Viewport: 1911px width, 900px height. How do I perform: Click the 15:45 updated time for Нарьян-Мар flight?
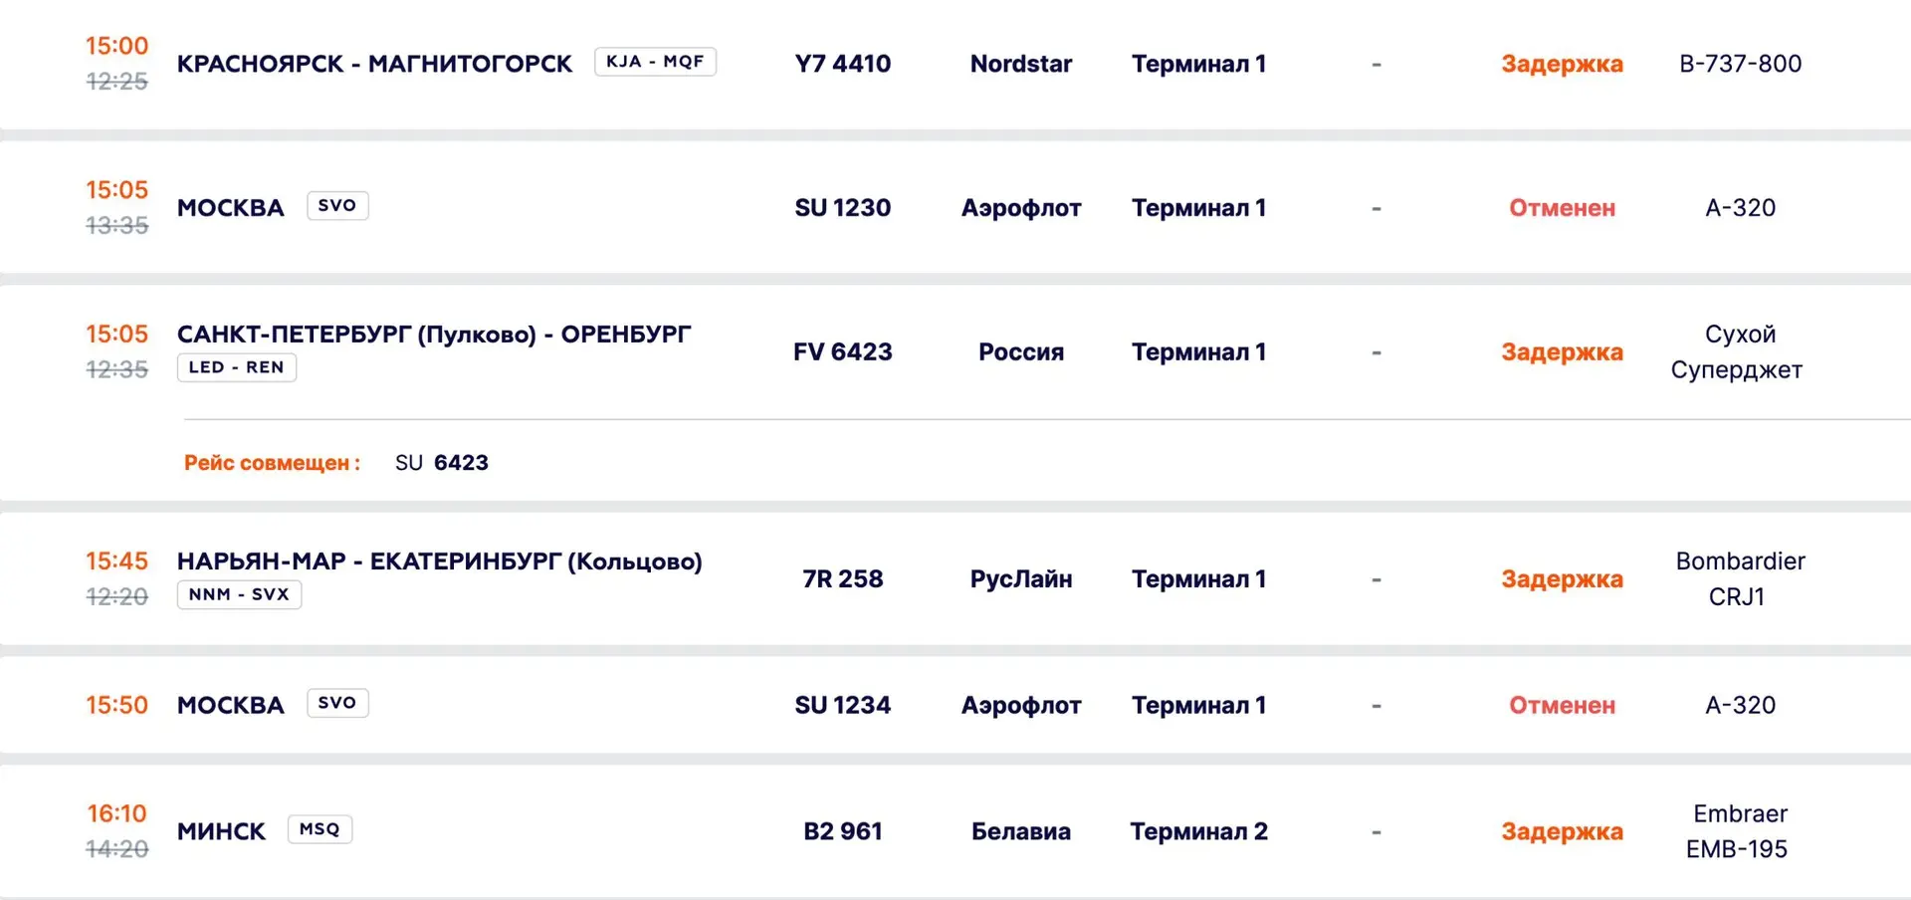(116, 561)
